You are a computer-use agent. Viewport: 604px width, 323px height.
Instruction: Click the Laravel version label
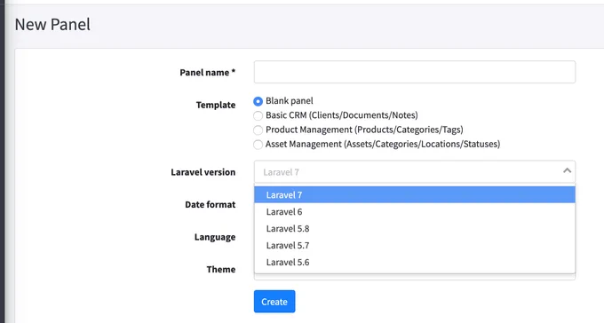pyautogui.click(x=203, y=172)
